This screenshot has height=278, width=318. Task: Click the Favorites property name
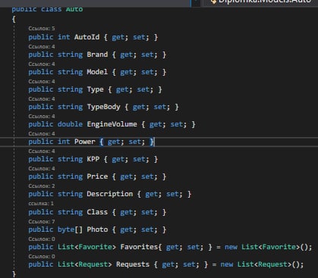pos(139,247)
